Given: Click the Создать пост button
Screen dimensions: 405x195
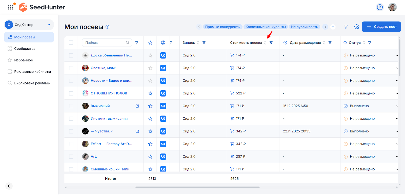Looking at the screenshot, I should 381,27.
